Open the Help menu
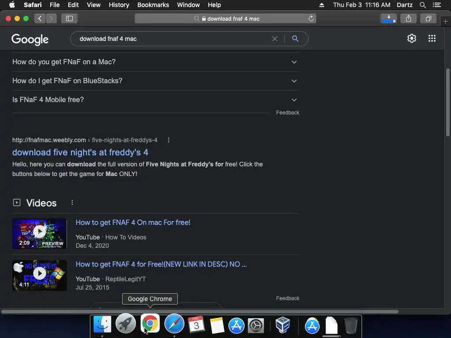The image size is (451, 338). [x=214, y=5]
